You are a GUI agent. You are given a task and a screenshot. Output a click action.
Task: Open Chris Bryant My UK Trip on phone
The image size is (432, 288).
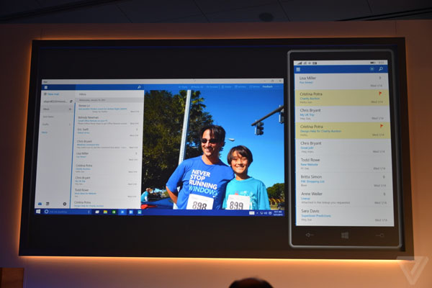click(343, 114)
